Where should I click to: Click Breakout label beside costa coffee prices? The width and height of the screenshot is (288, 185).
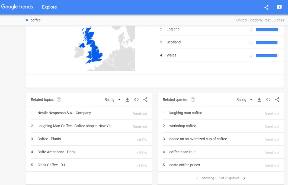click(272, 166)
